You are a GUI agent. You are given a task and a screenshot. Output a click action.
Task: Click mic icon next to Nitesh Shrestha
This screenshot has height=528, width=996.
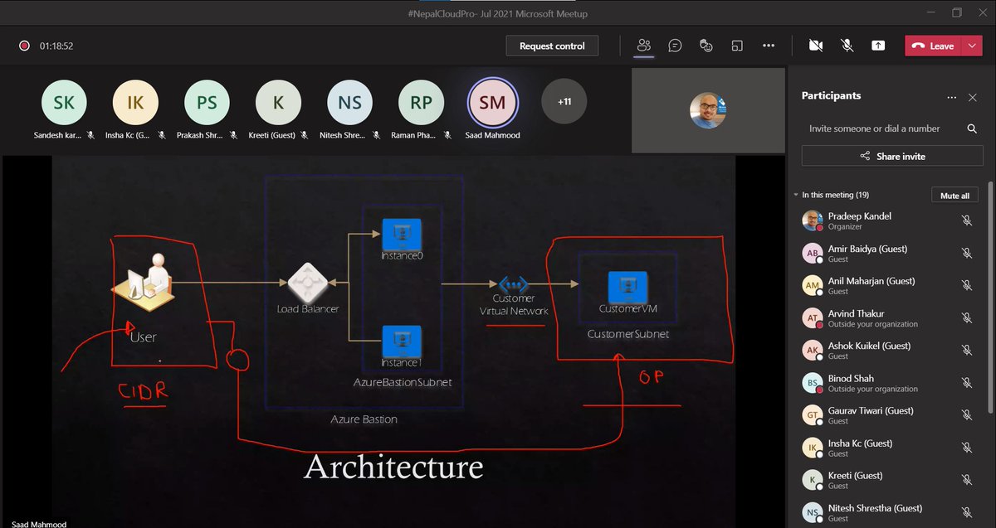coord(967,512)
